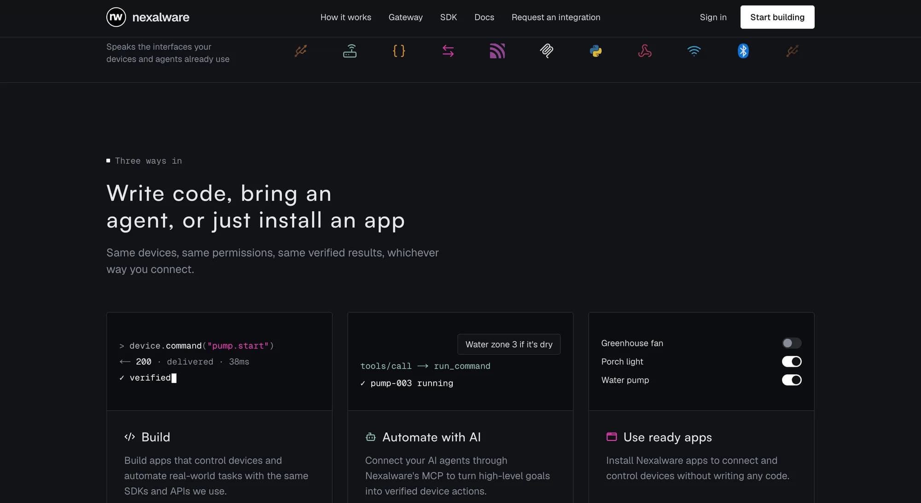Click the "pump-003 running" status line
The width and height of the screenshot is (921, 503).
click(407, 383)
